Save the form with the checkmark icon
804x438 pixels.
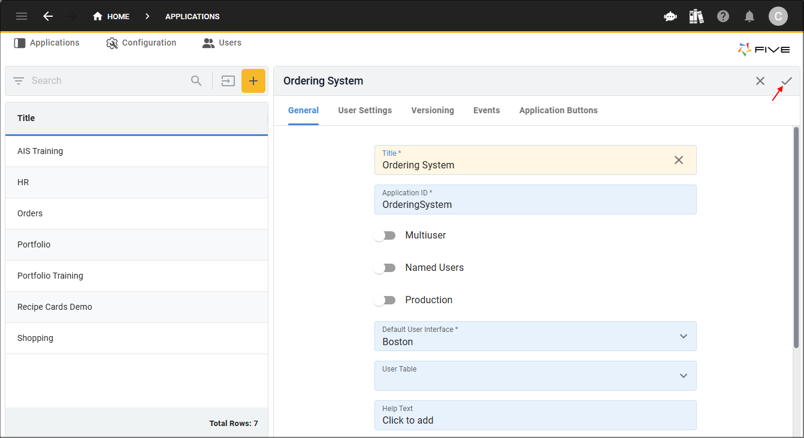787,81
